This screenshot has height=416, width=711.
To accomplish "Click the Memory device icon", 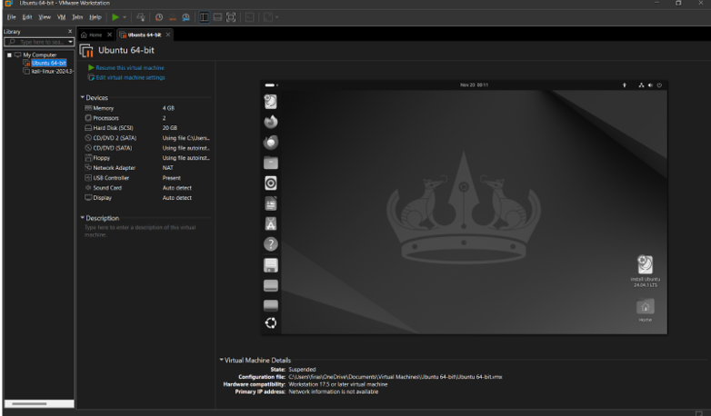I will tap(88, 108).
